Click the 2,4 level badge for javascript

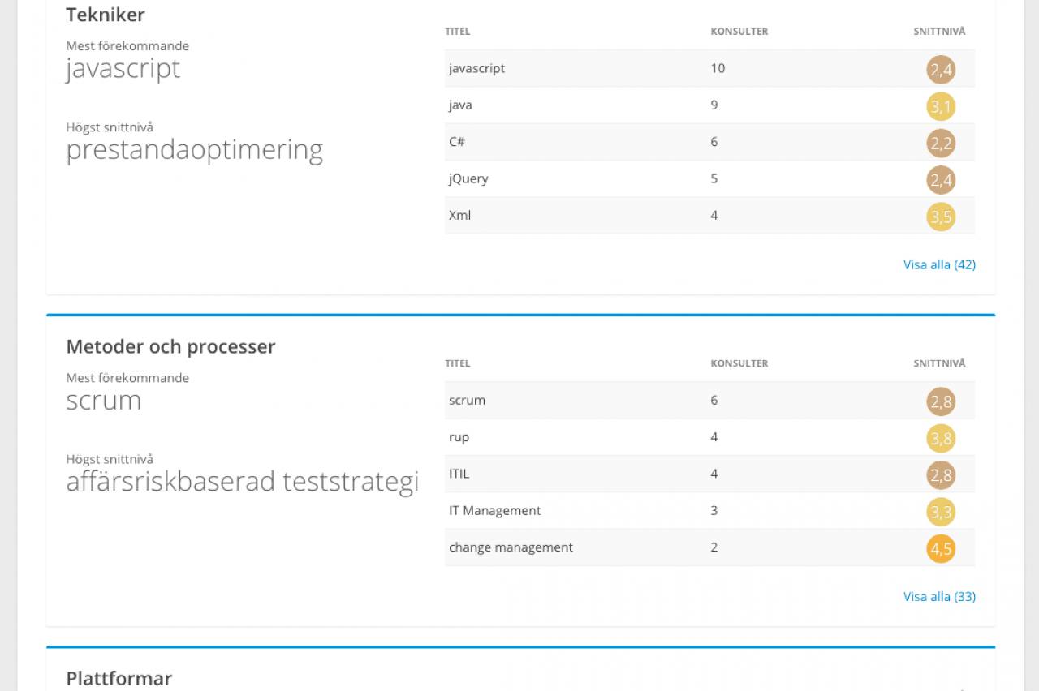tap(941, 70)
